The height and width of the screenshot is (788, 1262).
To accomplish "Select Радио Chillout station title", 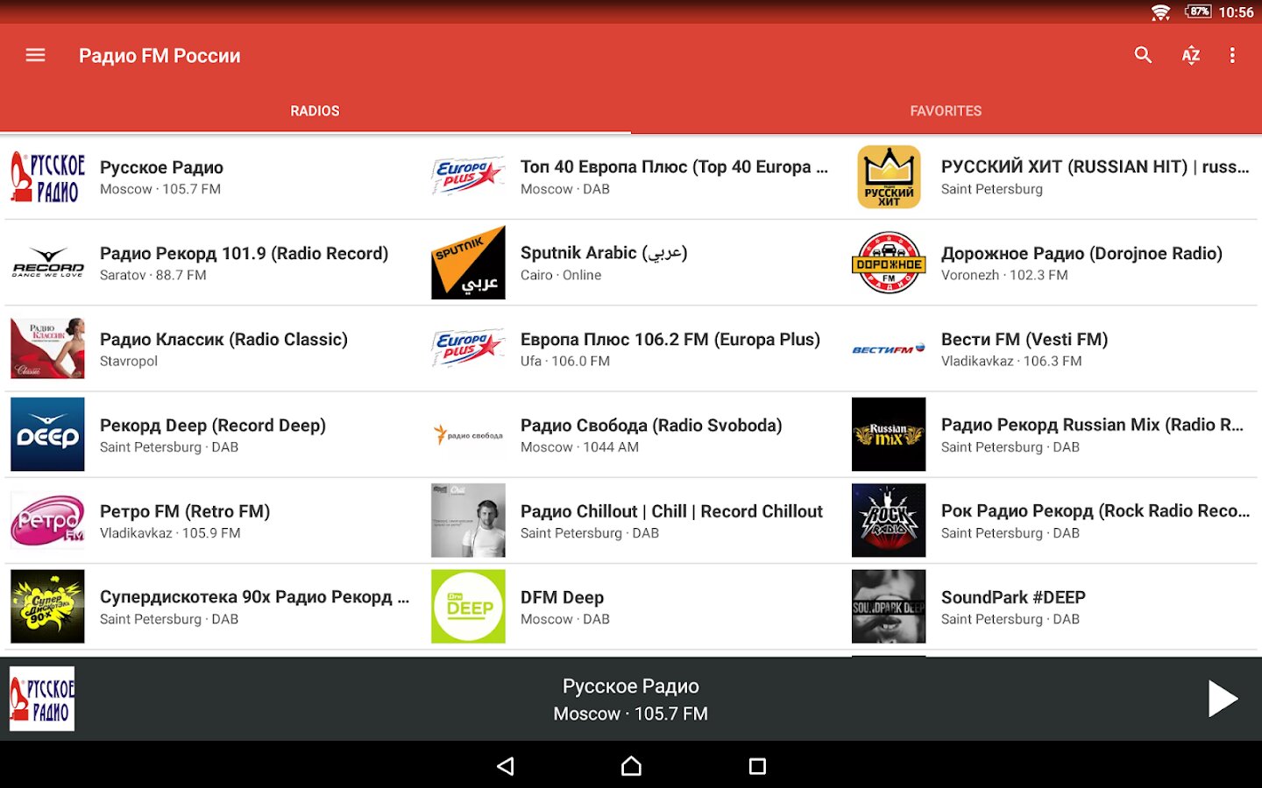I will pos(671,510).
